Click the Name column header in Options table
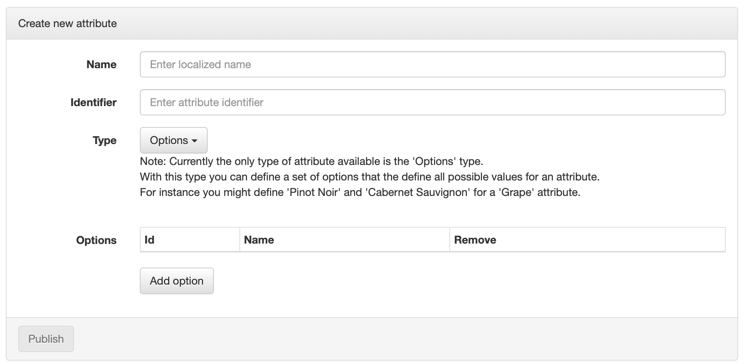 [259, 240]
